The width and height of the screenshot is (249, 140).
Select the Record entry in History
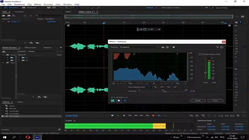point(12,108)
